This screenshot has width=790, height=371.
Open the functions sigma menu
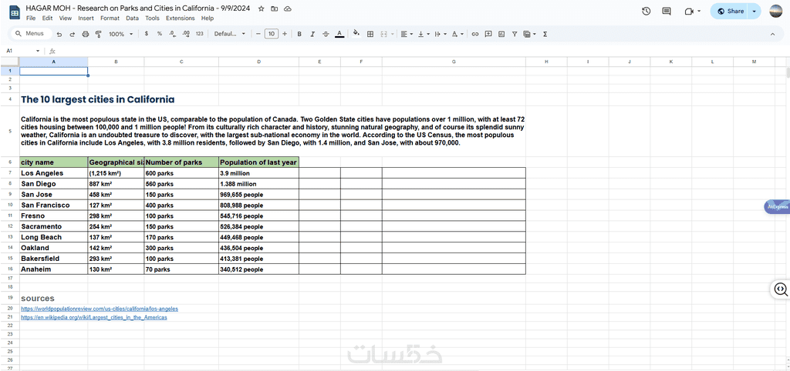[545, 34]
